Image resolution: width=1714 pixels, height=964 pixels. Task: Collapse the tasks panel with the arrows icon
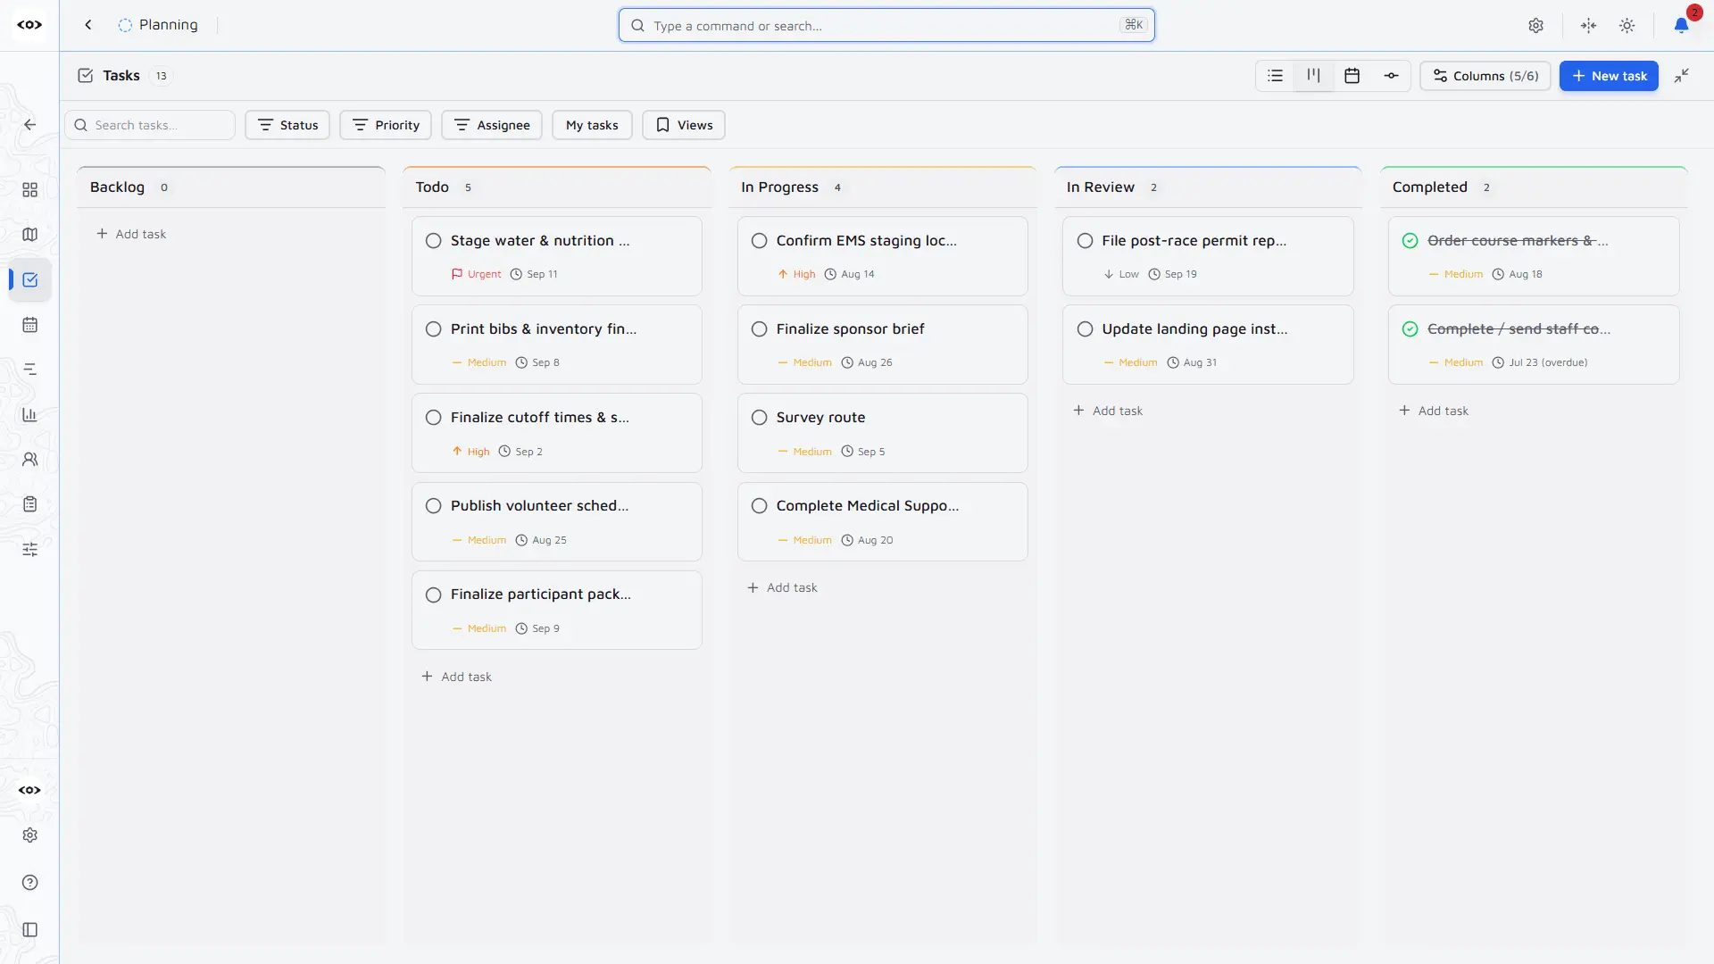point(1682,76)
